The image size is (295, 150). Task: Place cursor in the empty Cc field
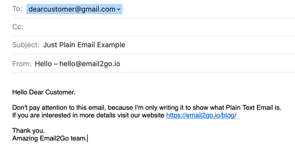(159, 27)
